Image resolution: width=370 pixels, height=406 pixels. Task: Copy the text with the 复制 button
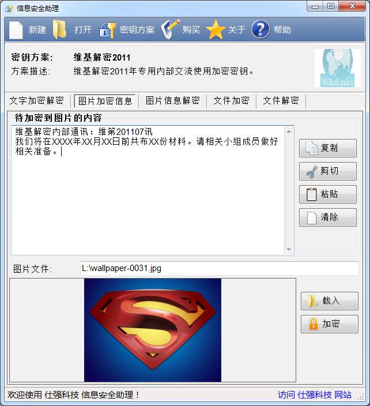pyautogui.click(x=328, y=148)
